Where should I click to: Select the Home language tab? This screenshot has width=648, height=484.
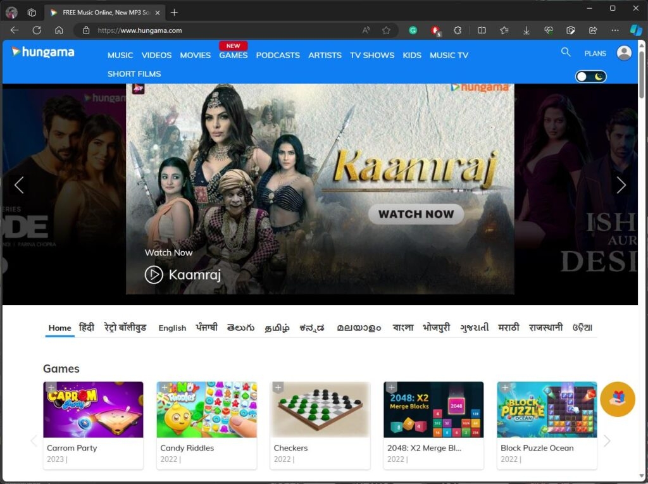click(60, 328)
